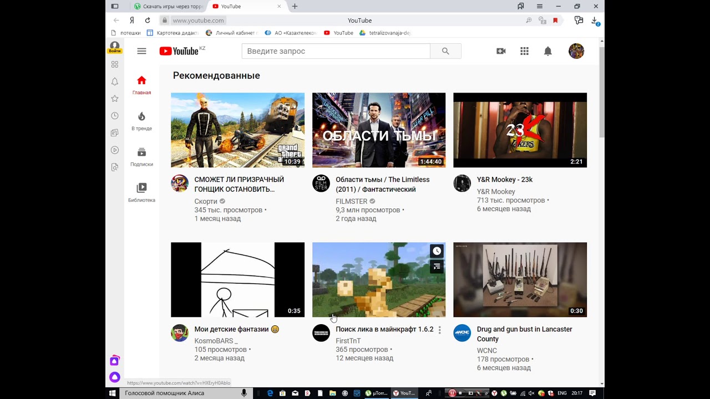Open the µTorrent taskbar button
This screenshot has width=710, height=399.
[x=376, y=393]
